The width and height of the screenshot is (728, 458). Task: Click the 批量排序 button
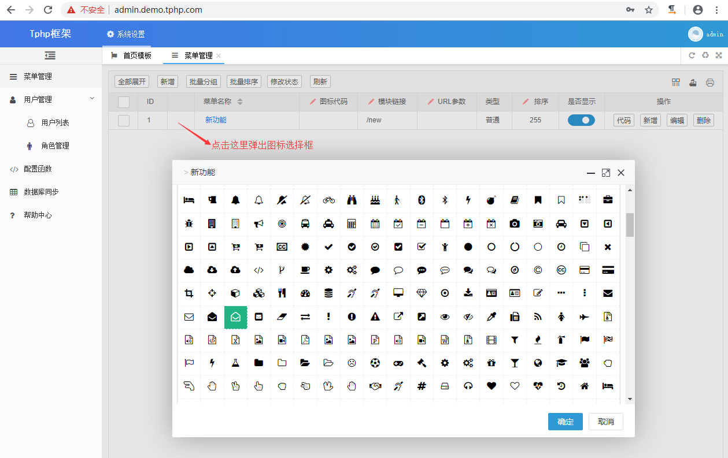point(244,82)
